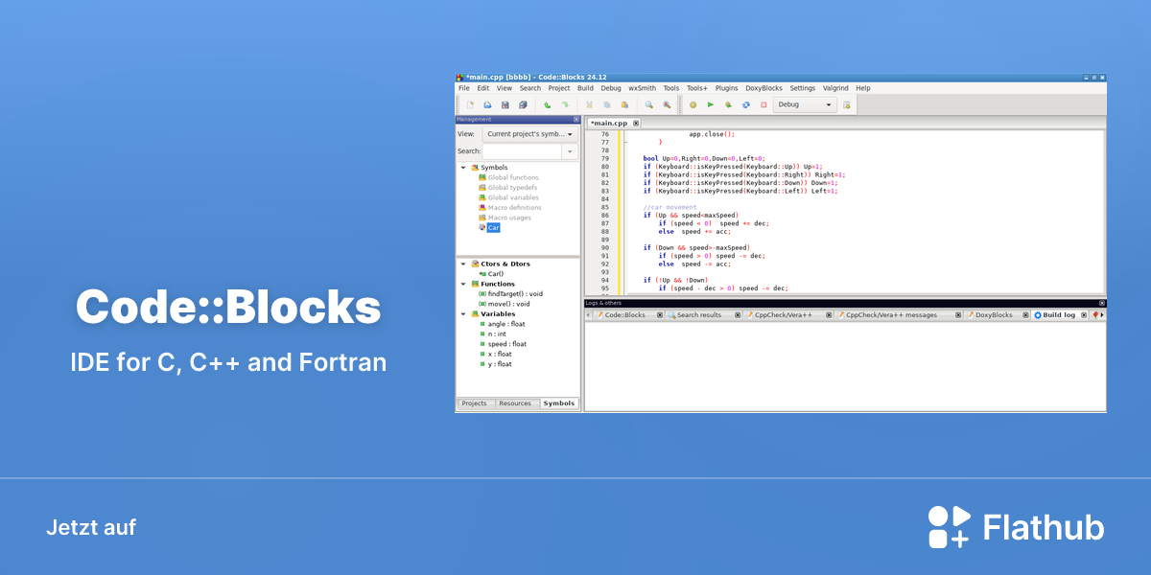Open the Search menu
This screenshot has width=1151, height=575.
(530, 88)
